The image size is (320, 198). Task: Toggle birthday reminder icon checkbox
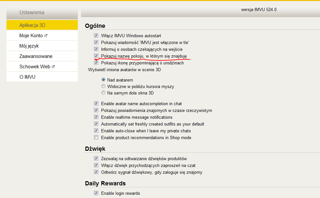[96, 62]
